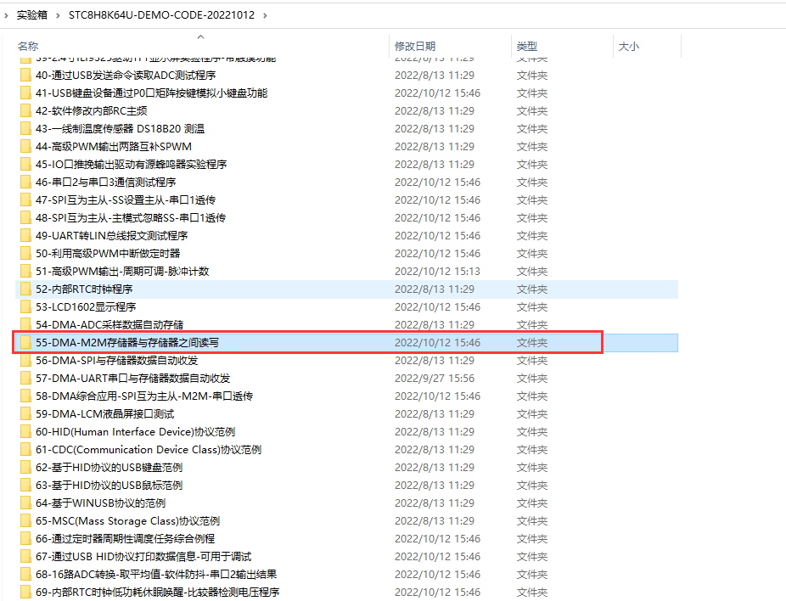Select folder name 57-DMA-UART串口与存储器数据自动收发
This screenshot has height=601, width=786.
[132, 379]
